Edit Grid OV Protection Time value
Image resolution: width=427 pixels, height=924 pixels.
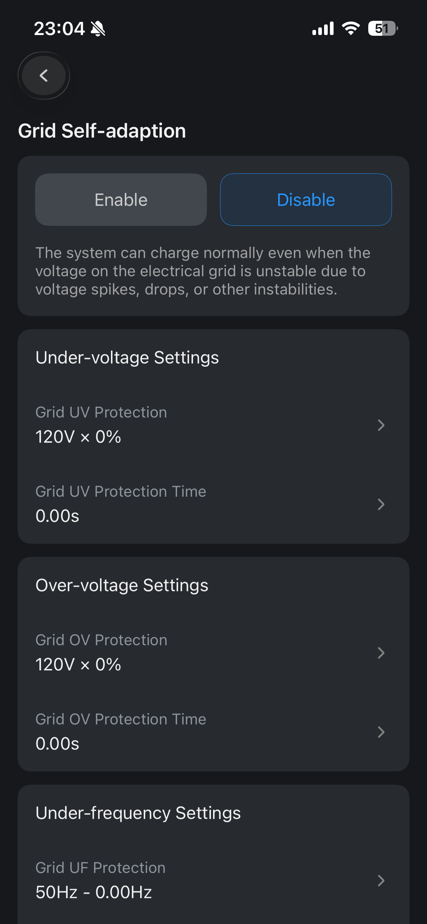coord(57,744)
